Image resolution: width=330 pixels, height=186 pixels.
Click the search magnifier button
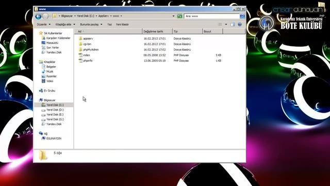(x=242, y=16)
